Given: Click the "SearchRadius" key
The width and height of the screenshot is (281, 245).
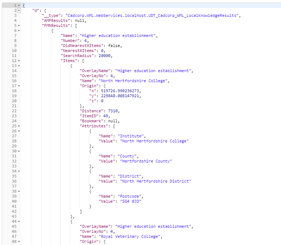Looking at the screenshot, I should (x=77, y=56).
